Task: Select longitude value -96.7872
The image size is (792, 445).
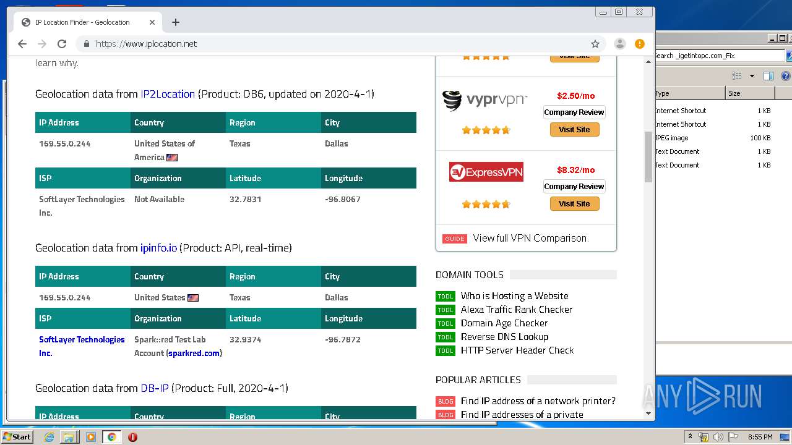Action: point(343,339)
